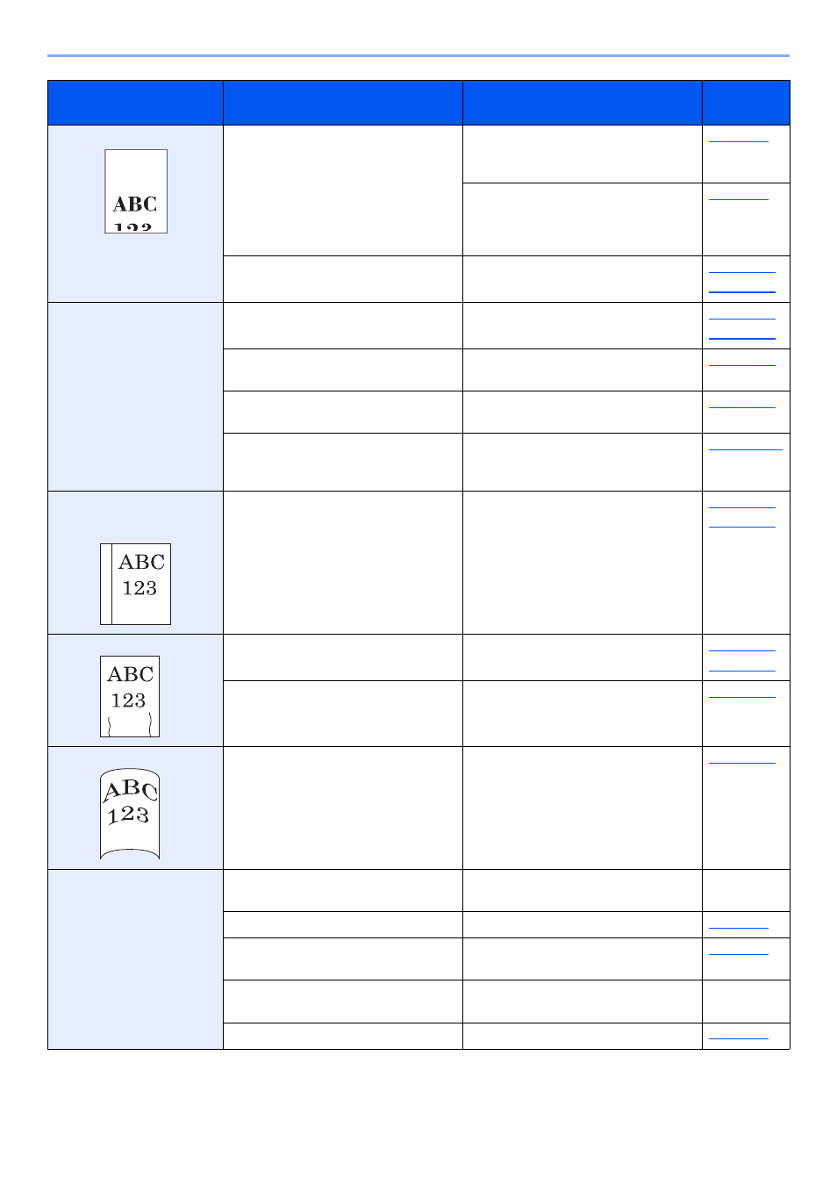Click the horizontal blue rule at page top
The height and width of the screenshot is (1185, 837).
pyautogui.click(x=418, y=55)
